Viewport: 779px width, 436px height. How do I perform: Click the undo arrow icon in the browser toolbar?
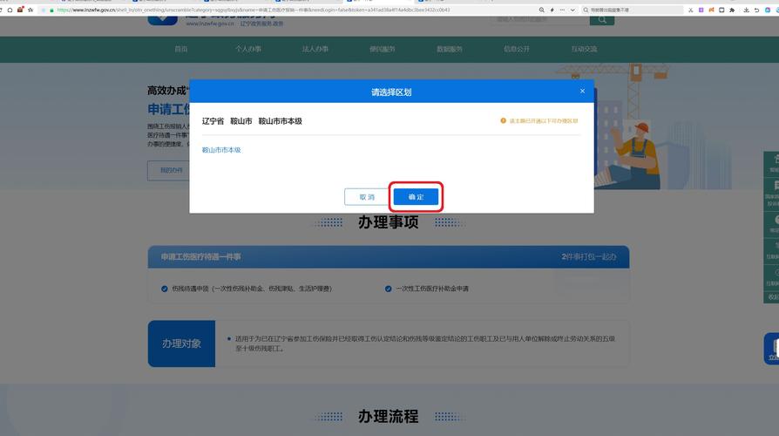(x=756, y=10)
